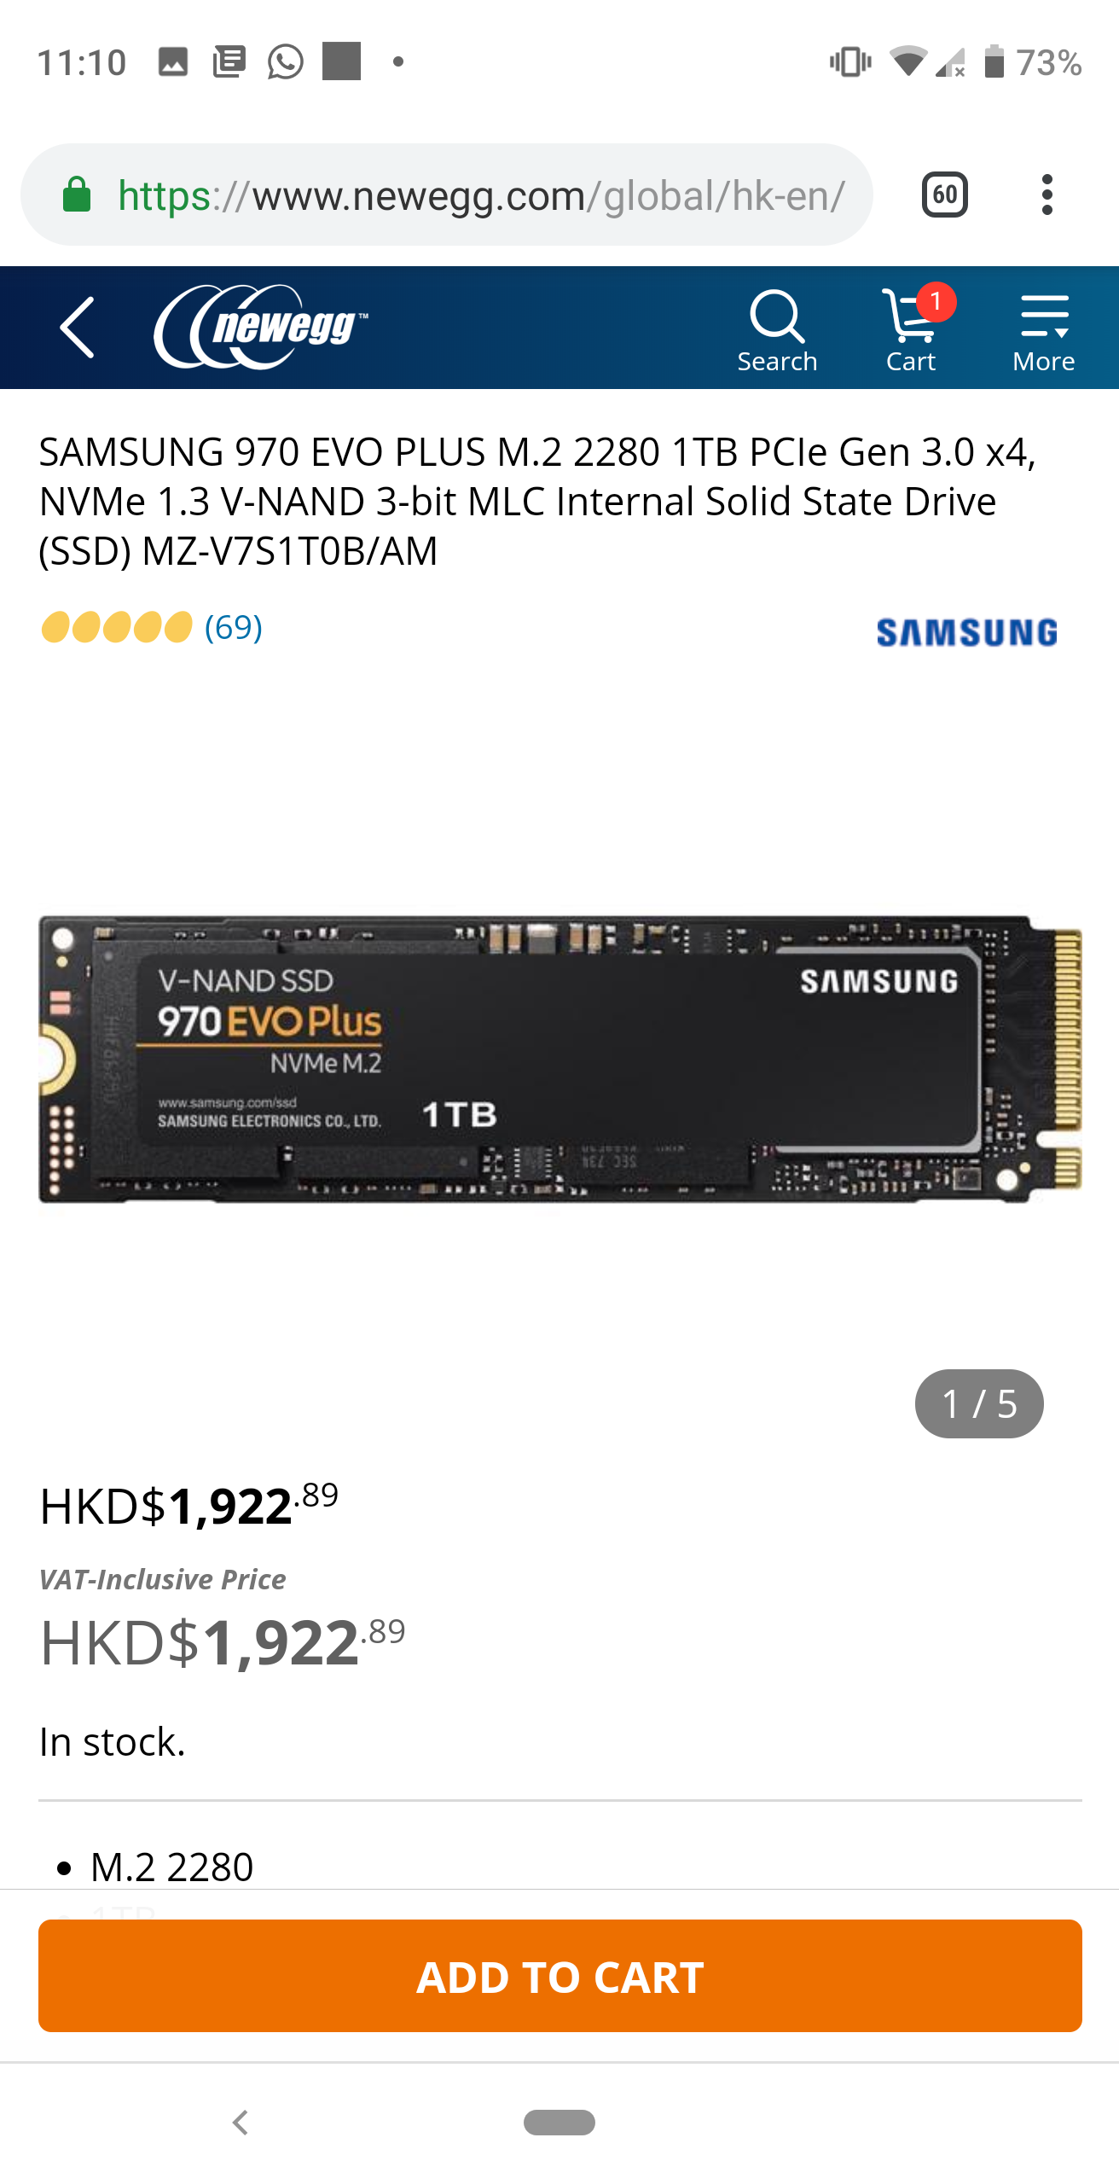
Task: Open the (69) reviews link
Action: coord(233,628)
